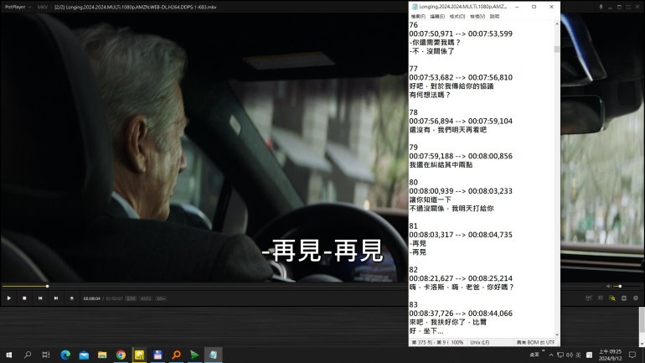
Task: Click the highlighted yellow search icon in PotPlayer
Action: 612,298
